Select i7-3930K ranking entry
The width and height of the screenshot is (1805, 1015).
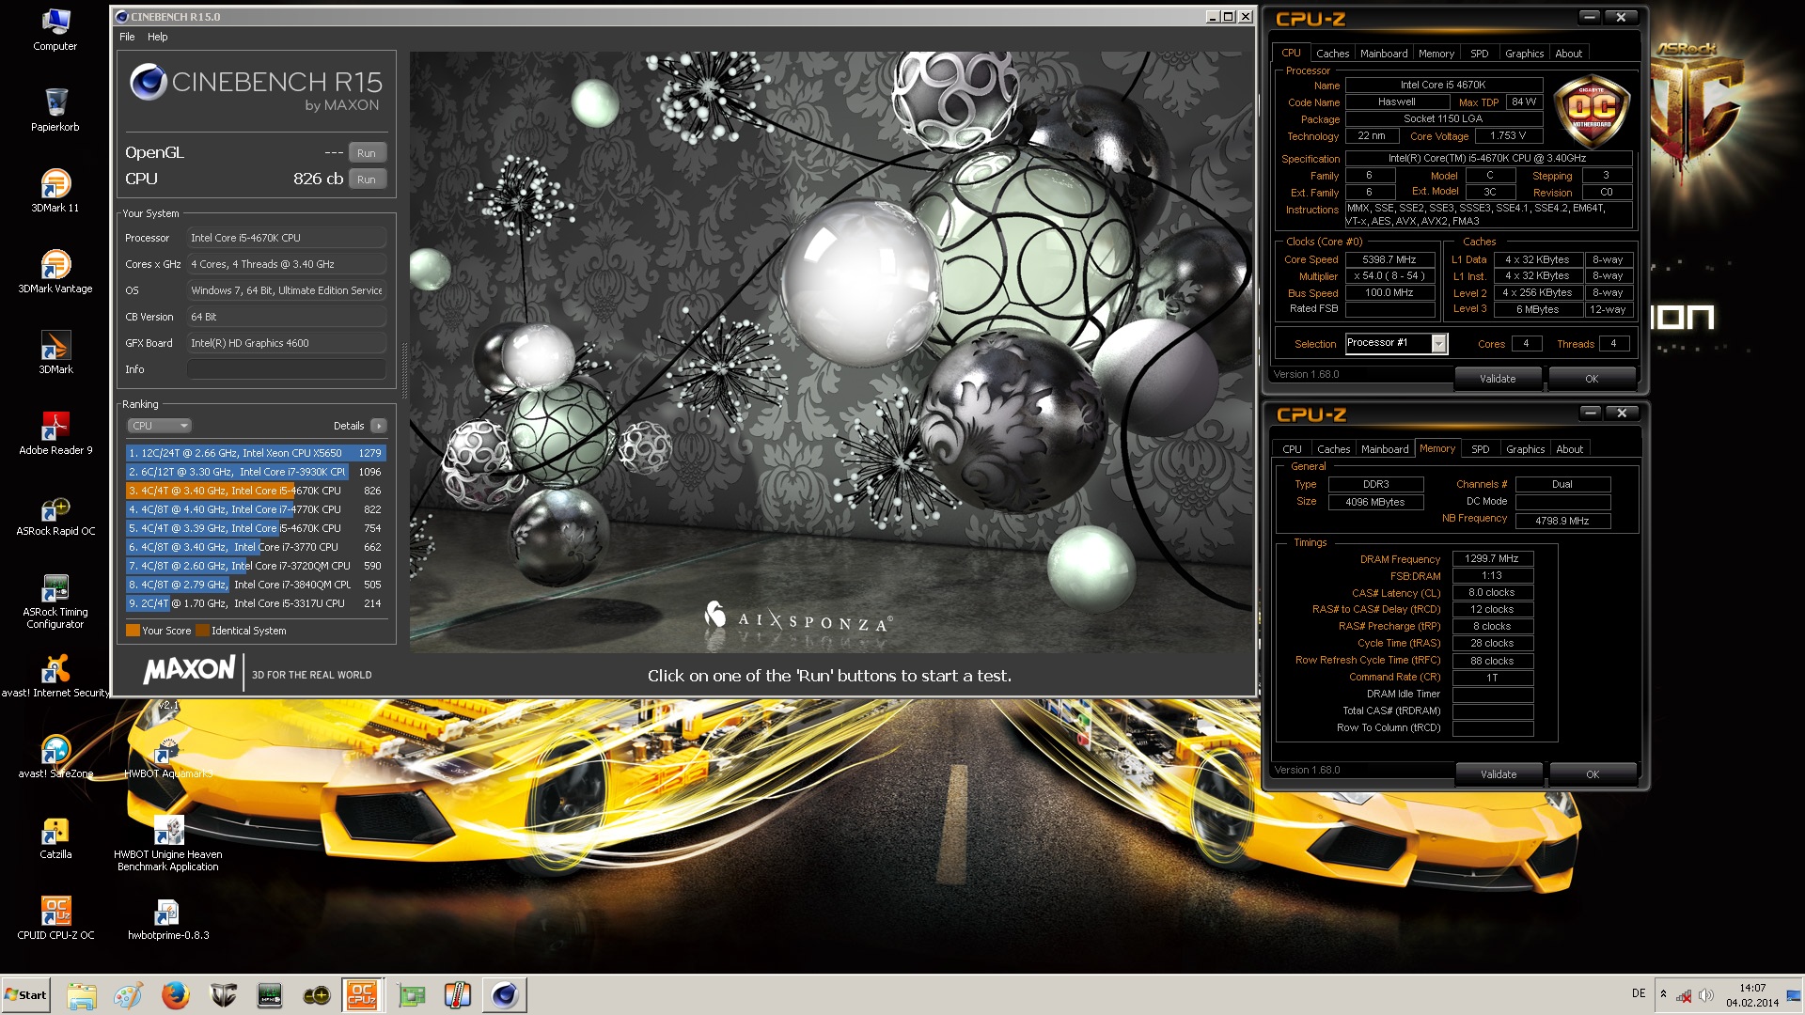[x=256, y=472]
